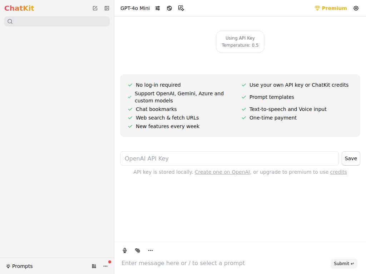Follow the credits link
Screen dimensions: 366x274
tap(338, 172)
